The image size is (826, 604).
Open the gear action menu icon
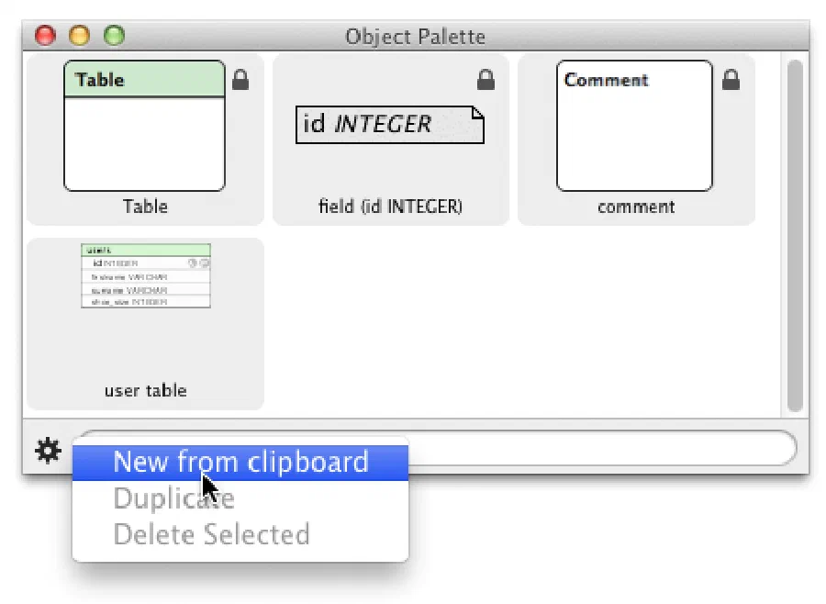[48, 451]
